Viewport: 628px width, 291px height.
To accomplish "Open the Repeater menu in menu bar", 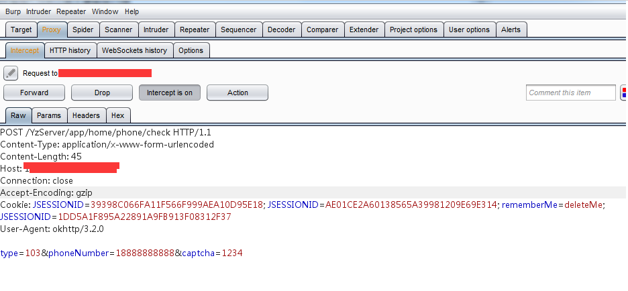I will pos(71,11).
